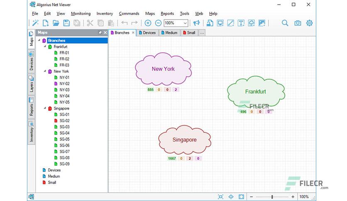Click the magic wand wizard icon
The width and height of the screenshot is (347, 201).
point(35,23)
